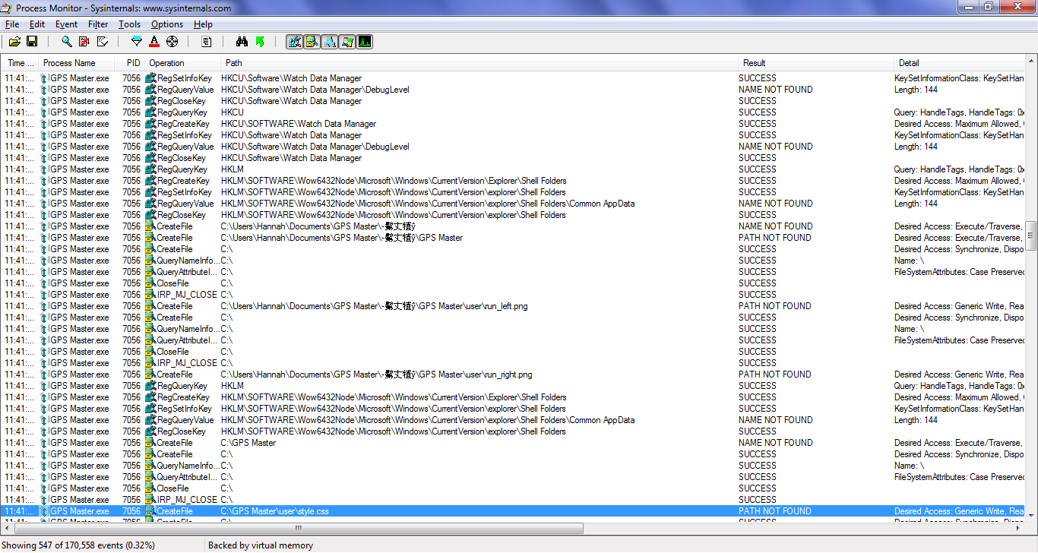The image size is (1038, 553).
Task: Click the Jump To object arrow
Action: pyautogui.click(x=259, y=41)
